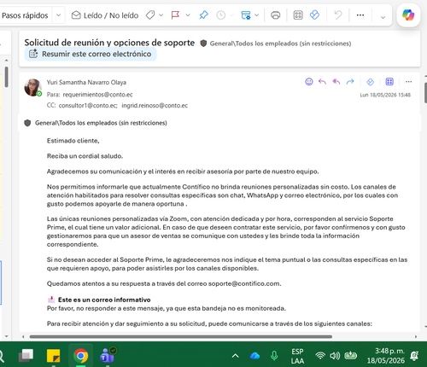Expand the Pasos rápidos dropdown arrow
The image size is (427, 367).
click(x=58, y=15)
